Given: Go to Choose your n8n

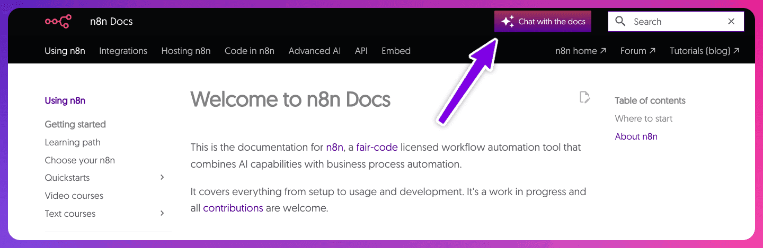Looking at the screenshot, I should pyautogui.click(x=80, y=160).
